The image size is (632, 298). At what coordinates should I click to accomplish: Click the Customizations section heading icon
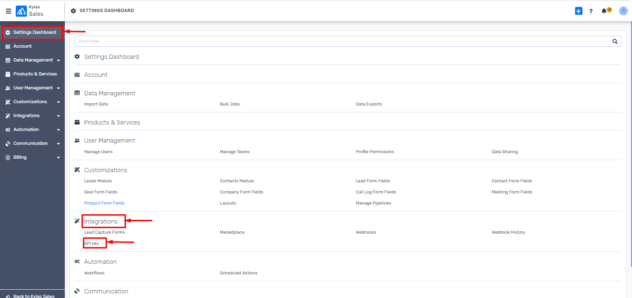click(x=77, y=170)
